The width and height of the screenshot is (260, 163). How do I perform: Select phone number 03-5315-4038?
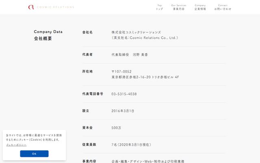pos(124,94)
